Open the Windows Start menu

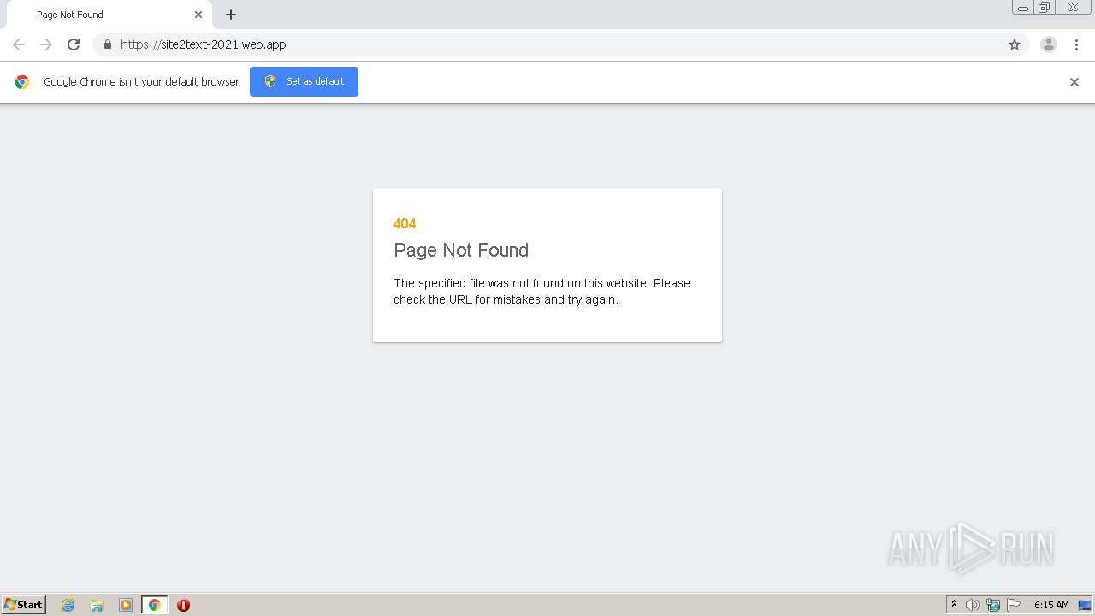click(23, 604)
